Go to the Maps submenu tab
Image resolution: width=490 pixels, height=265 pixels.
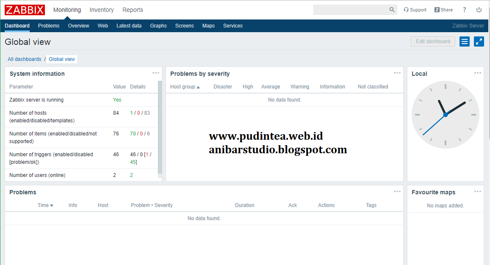click(208, 26)
